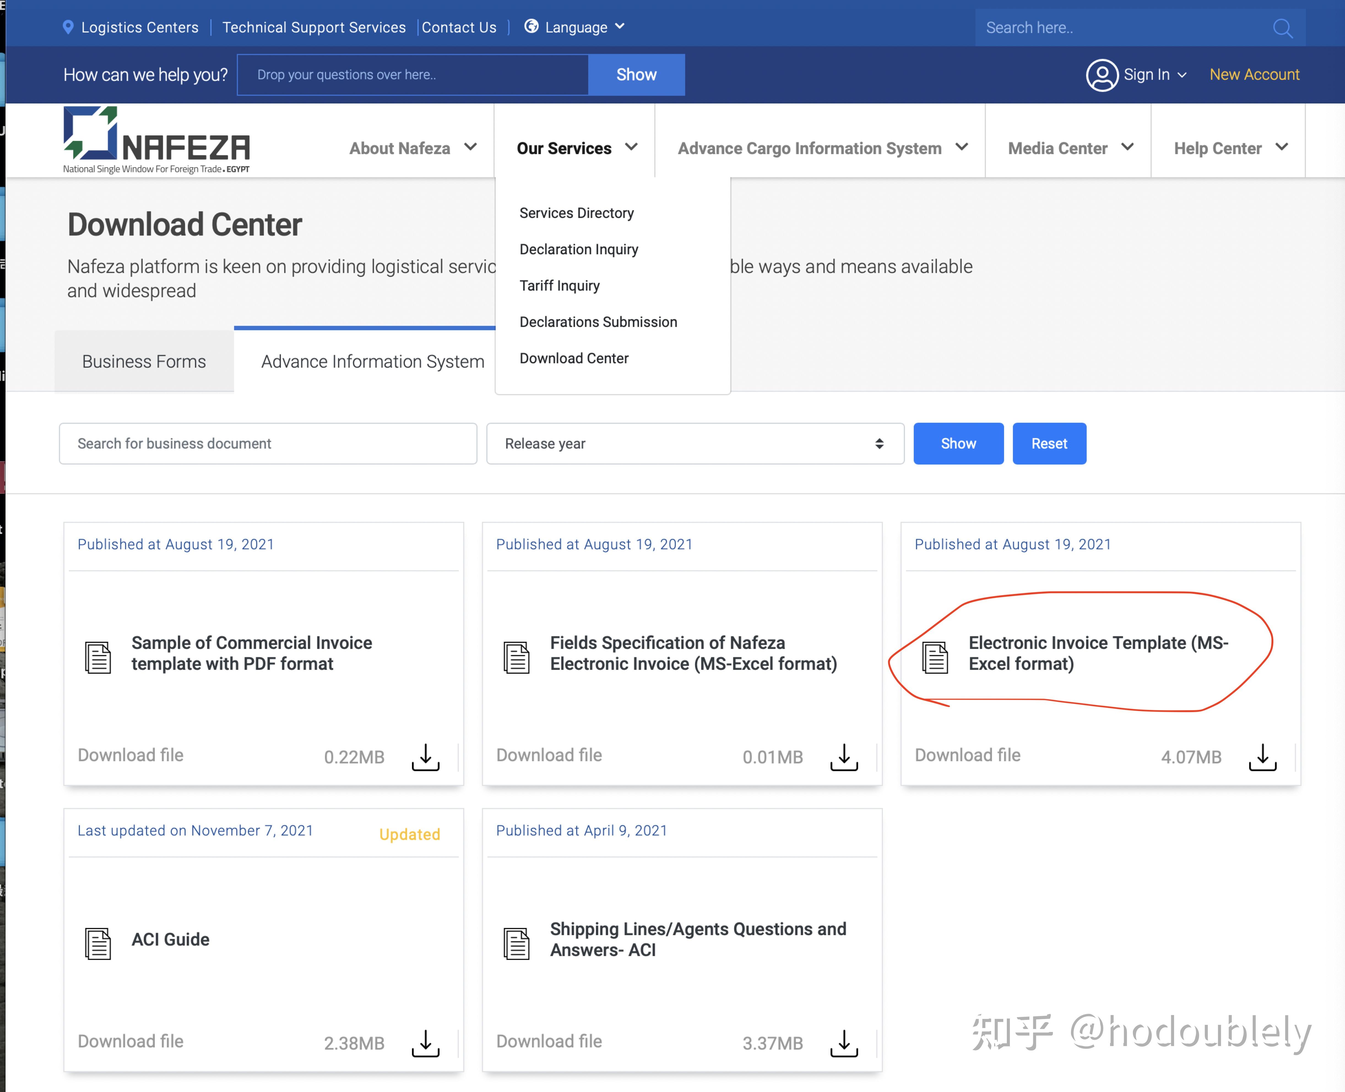Click the blue Reset button
The height and width of the screenshot is (1092, 1345).
click(1049, 443)
